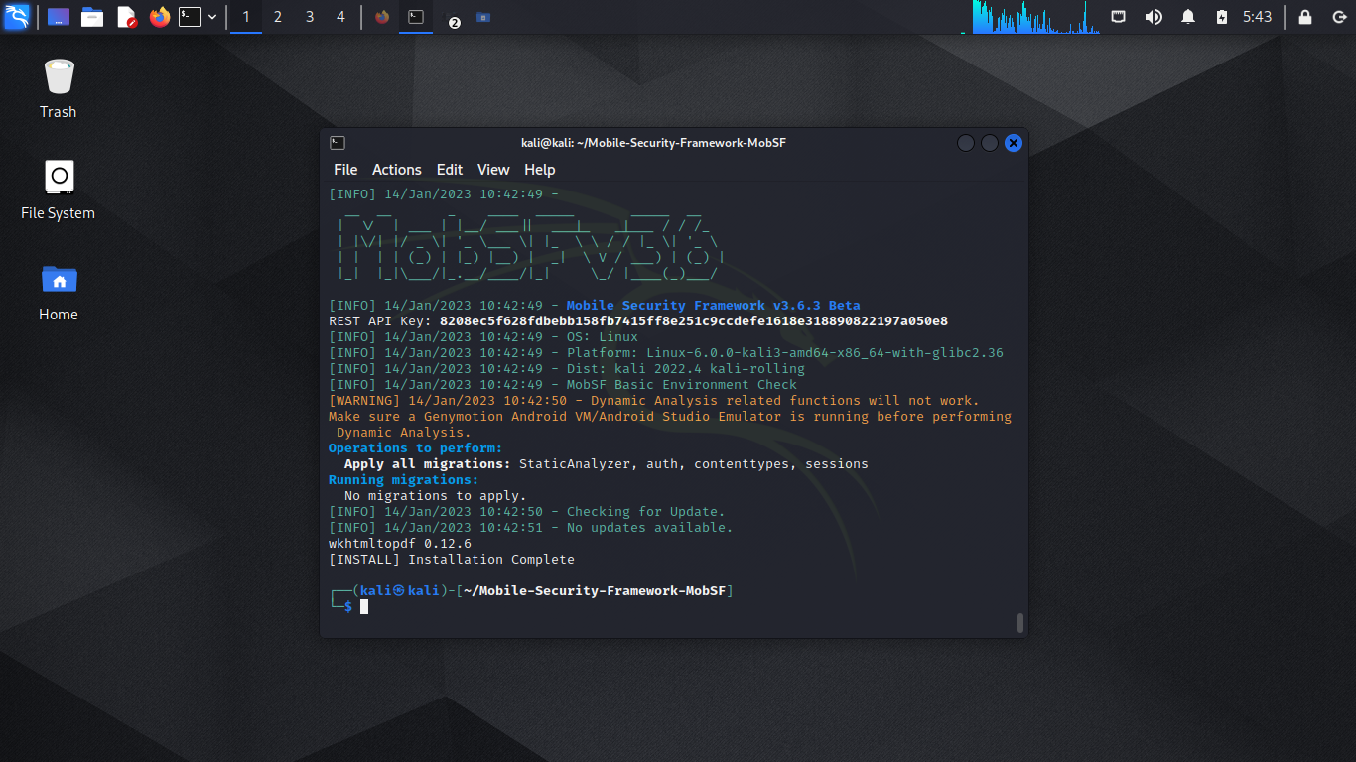Open the terminal View menu

pyautogui.click(x=493, y=170)
